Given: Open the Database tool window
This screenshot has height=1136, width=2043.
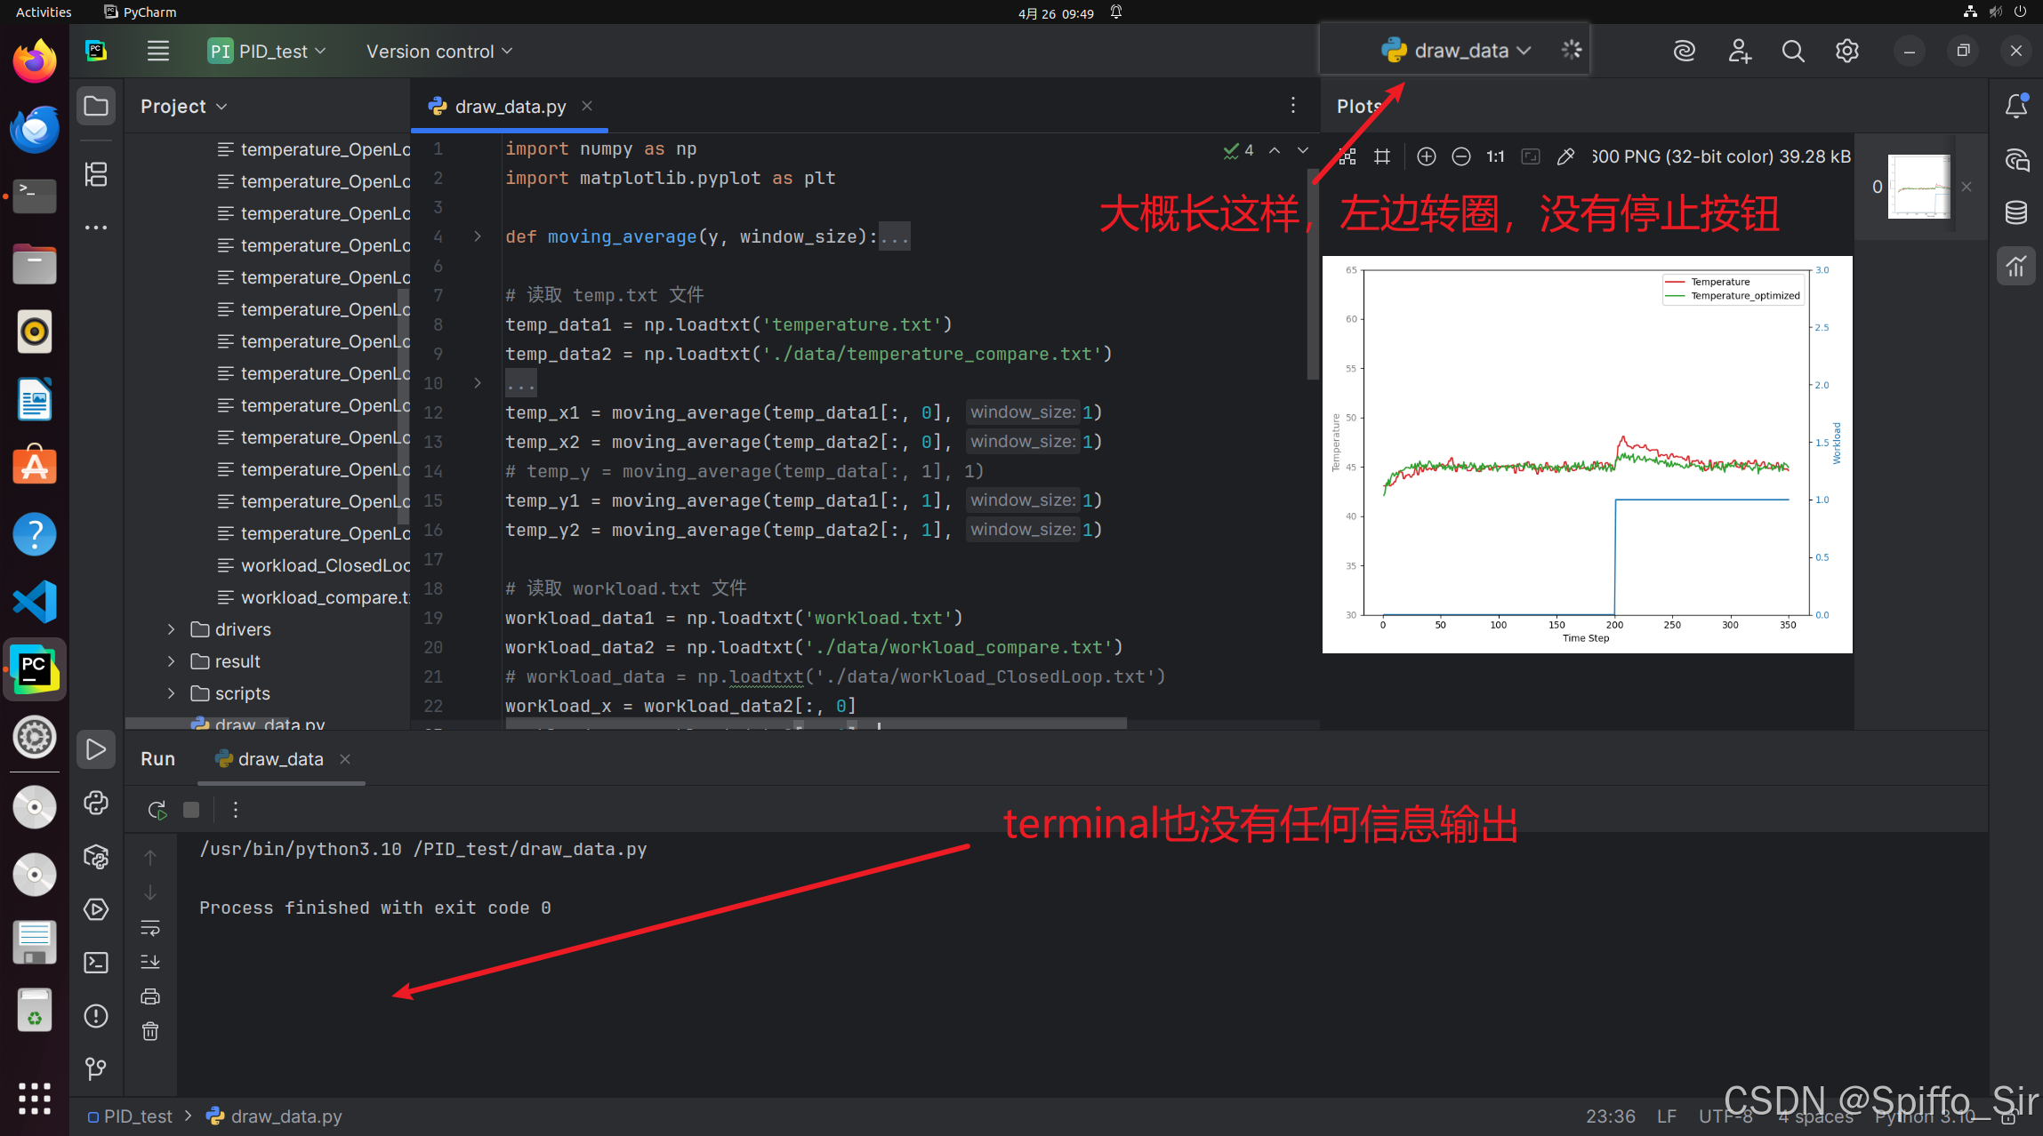Looking at the screenshot, I should click(x=2016, y=212).
